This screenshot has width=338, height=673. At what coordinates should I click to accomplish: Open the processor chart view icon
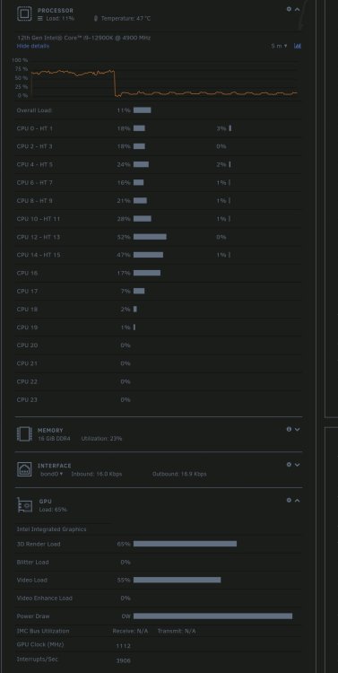298,46
